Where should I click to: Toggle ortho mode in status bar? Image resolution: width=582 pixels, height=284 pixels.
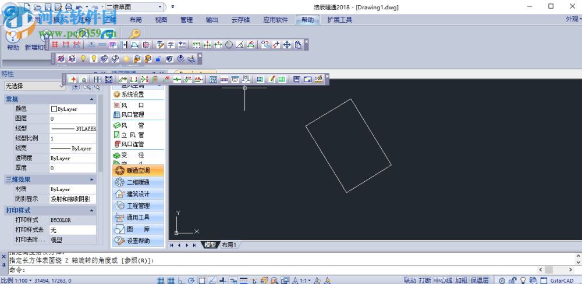182,281
